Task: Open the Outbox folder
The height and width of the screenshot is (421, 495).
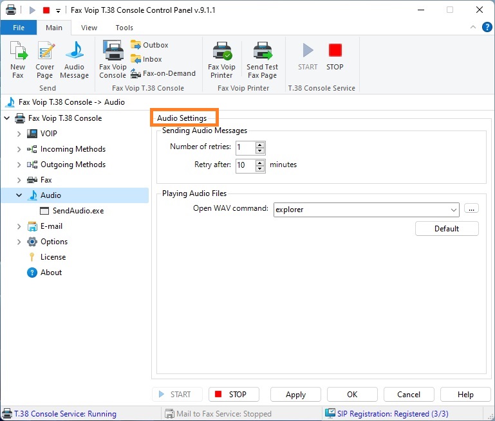Action: click(x=149, y=45)
